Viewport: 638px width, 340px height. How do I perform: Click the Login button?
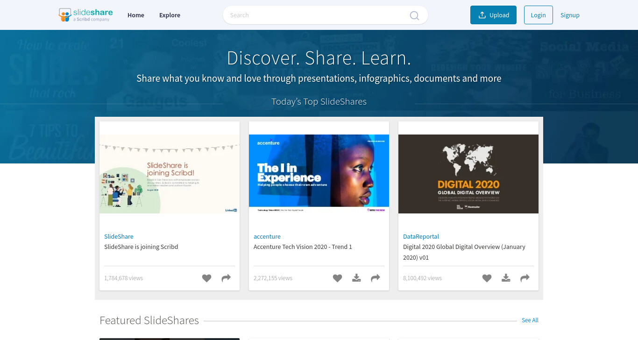(x=538, y=15)
